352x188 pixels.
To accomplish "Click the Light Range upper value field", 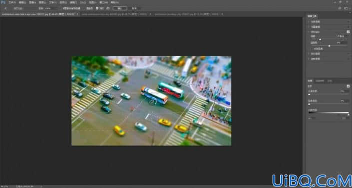I will pos(346,118).
